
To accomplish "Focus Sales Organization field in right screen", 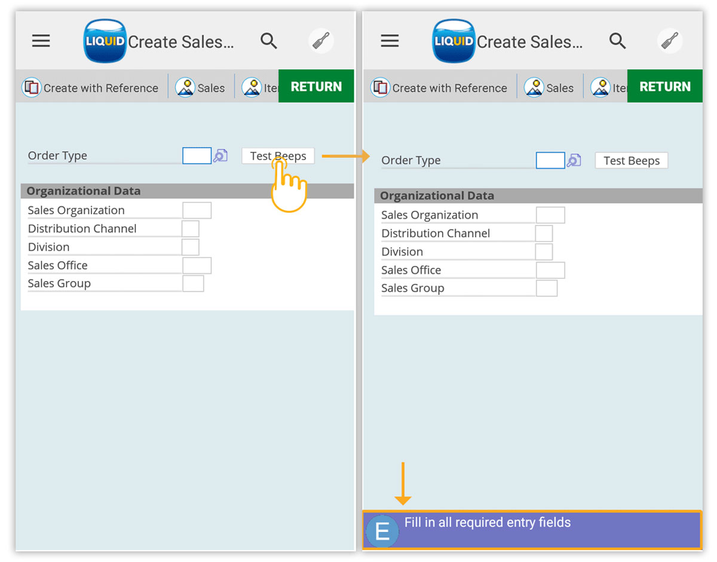I will (x=550, y=215).
